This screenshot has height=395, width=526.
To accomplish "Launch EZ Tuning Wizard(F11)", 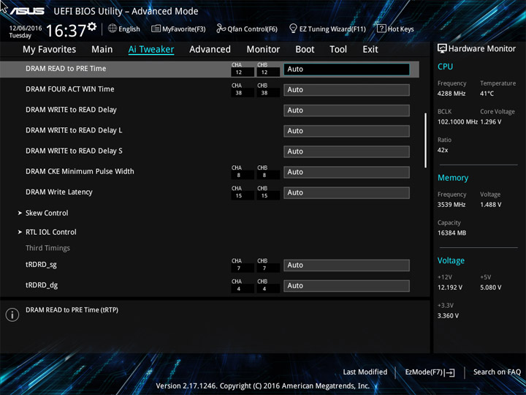I will coord(327,29).
